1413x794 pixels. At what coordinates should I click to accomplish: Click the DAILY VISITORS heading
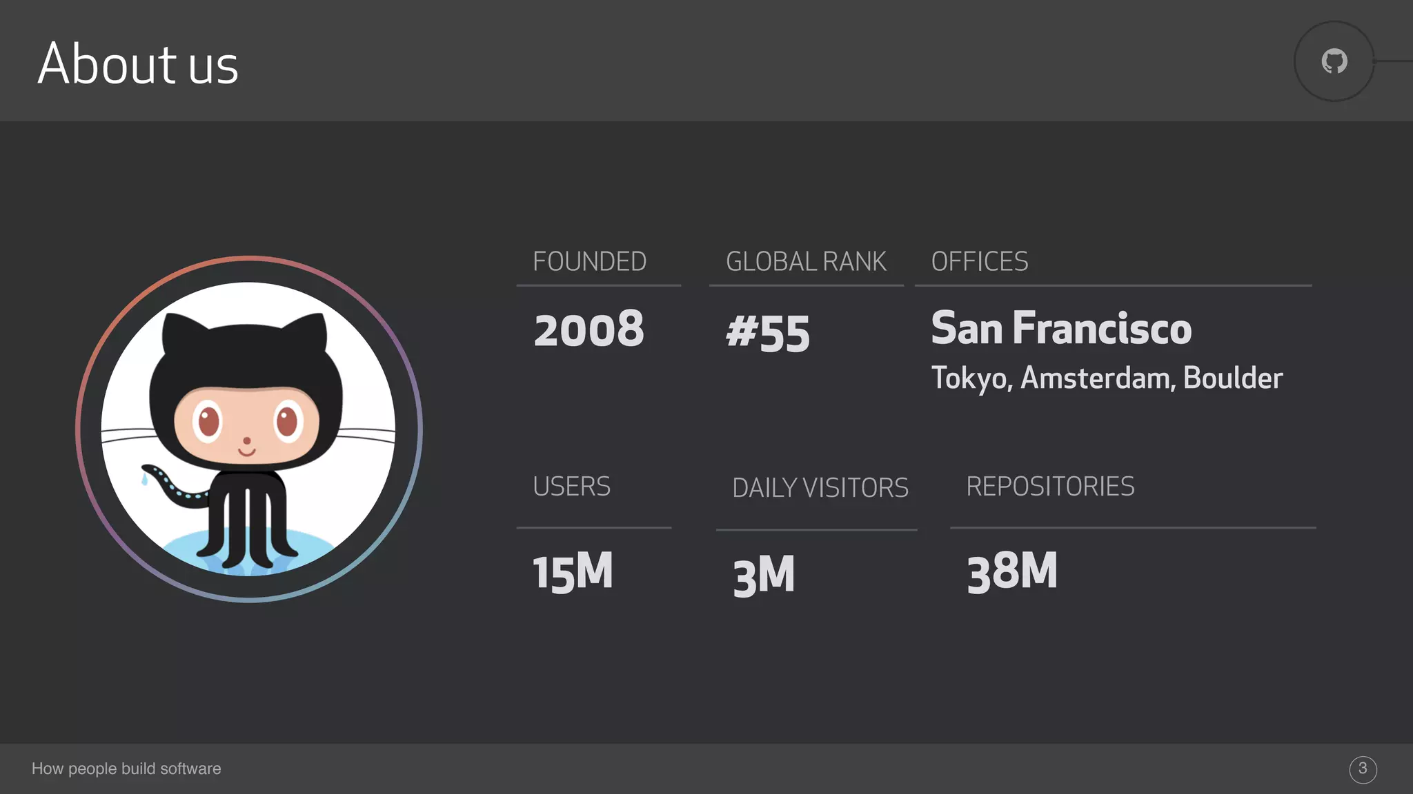[x=820, y=488]
